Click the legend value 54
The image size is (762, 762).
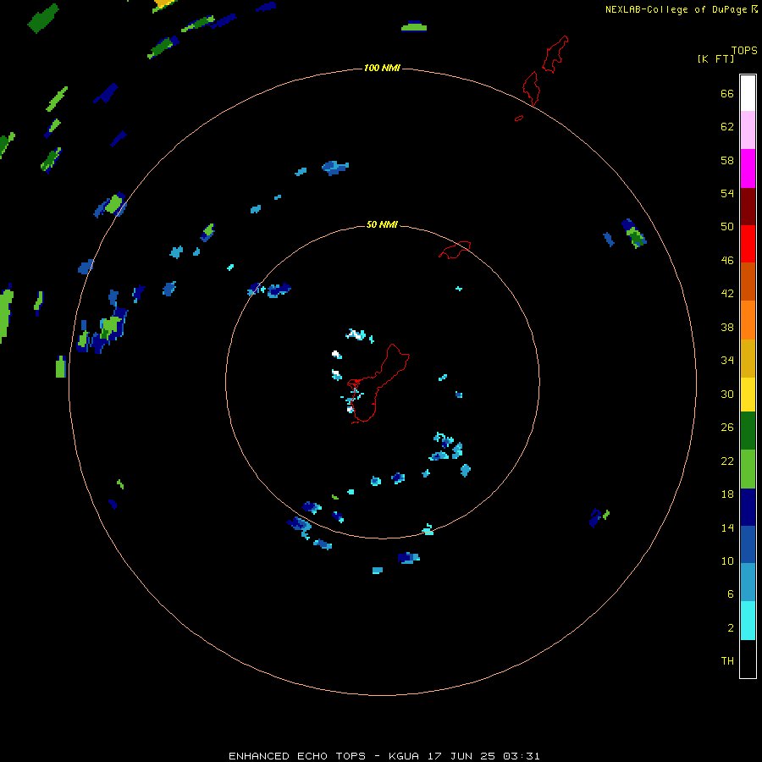(x=727, y=193)
